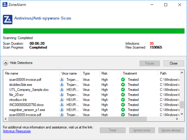Minimize the ZoneAlarm window

click(152, 5)
